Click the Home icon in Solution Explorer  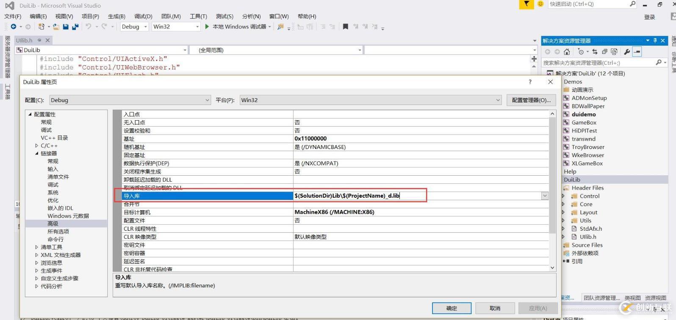[x=567, y=52]
